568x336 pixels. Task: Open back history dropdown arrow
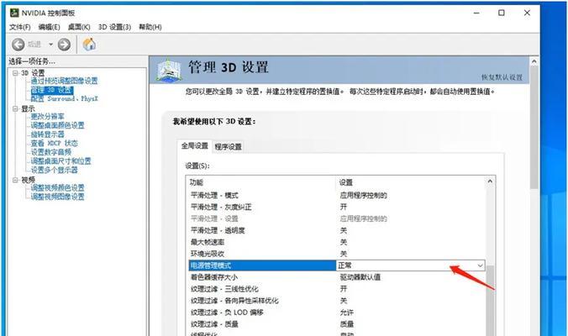tap(50, 45)
